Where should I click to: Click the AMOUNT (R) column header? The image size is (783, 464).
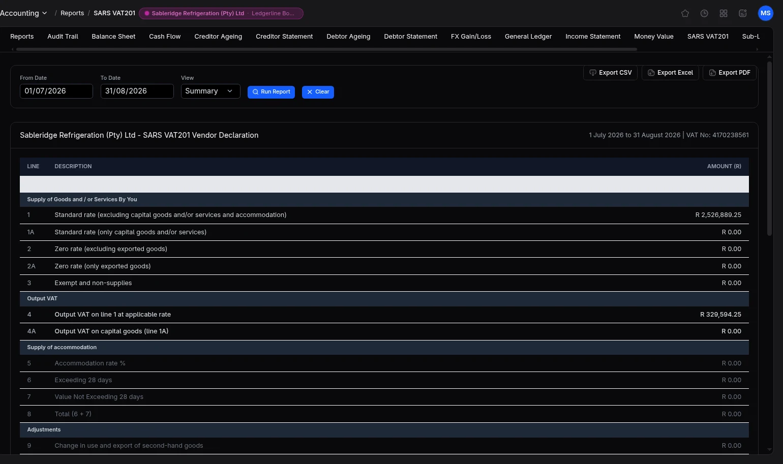[x=724, y=166]
